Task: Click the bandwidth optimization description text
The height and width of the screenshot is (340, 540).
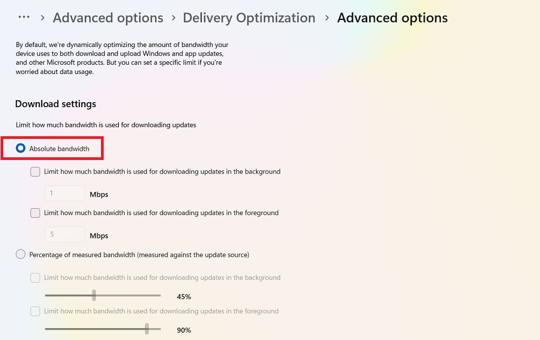Action: [x=122, y=58]
